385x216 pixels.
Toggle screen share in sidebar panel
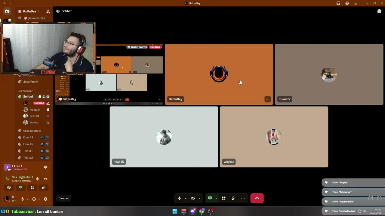tap(20, 187)
